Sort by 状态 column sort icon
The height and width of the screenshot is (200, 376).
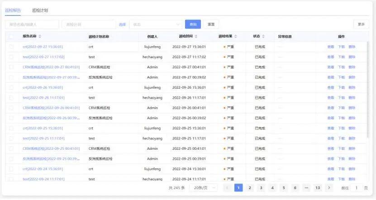coord(263,36)
